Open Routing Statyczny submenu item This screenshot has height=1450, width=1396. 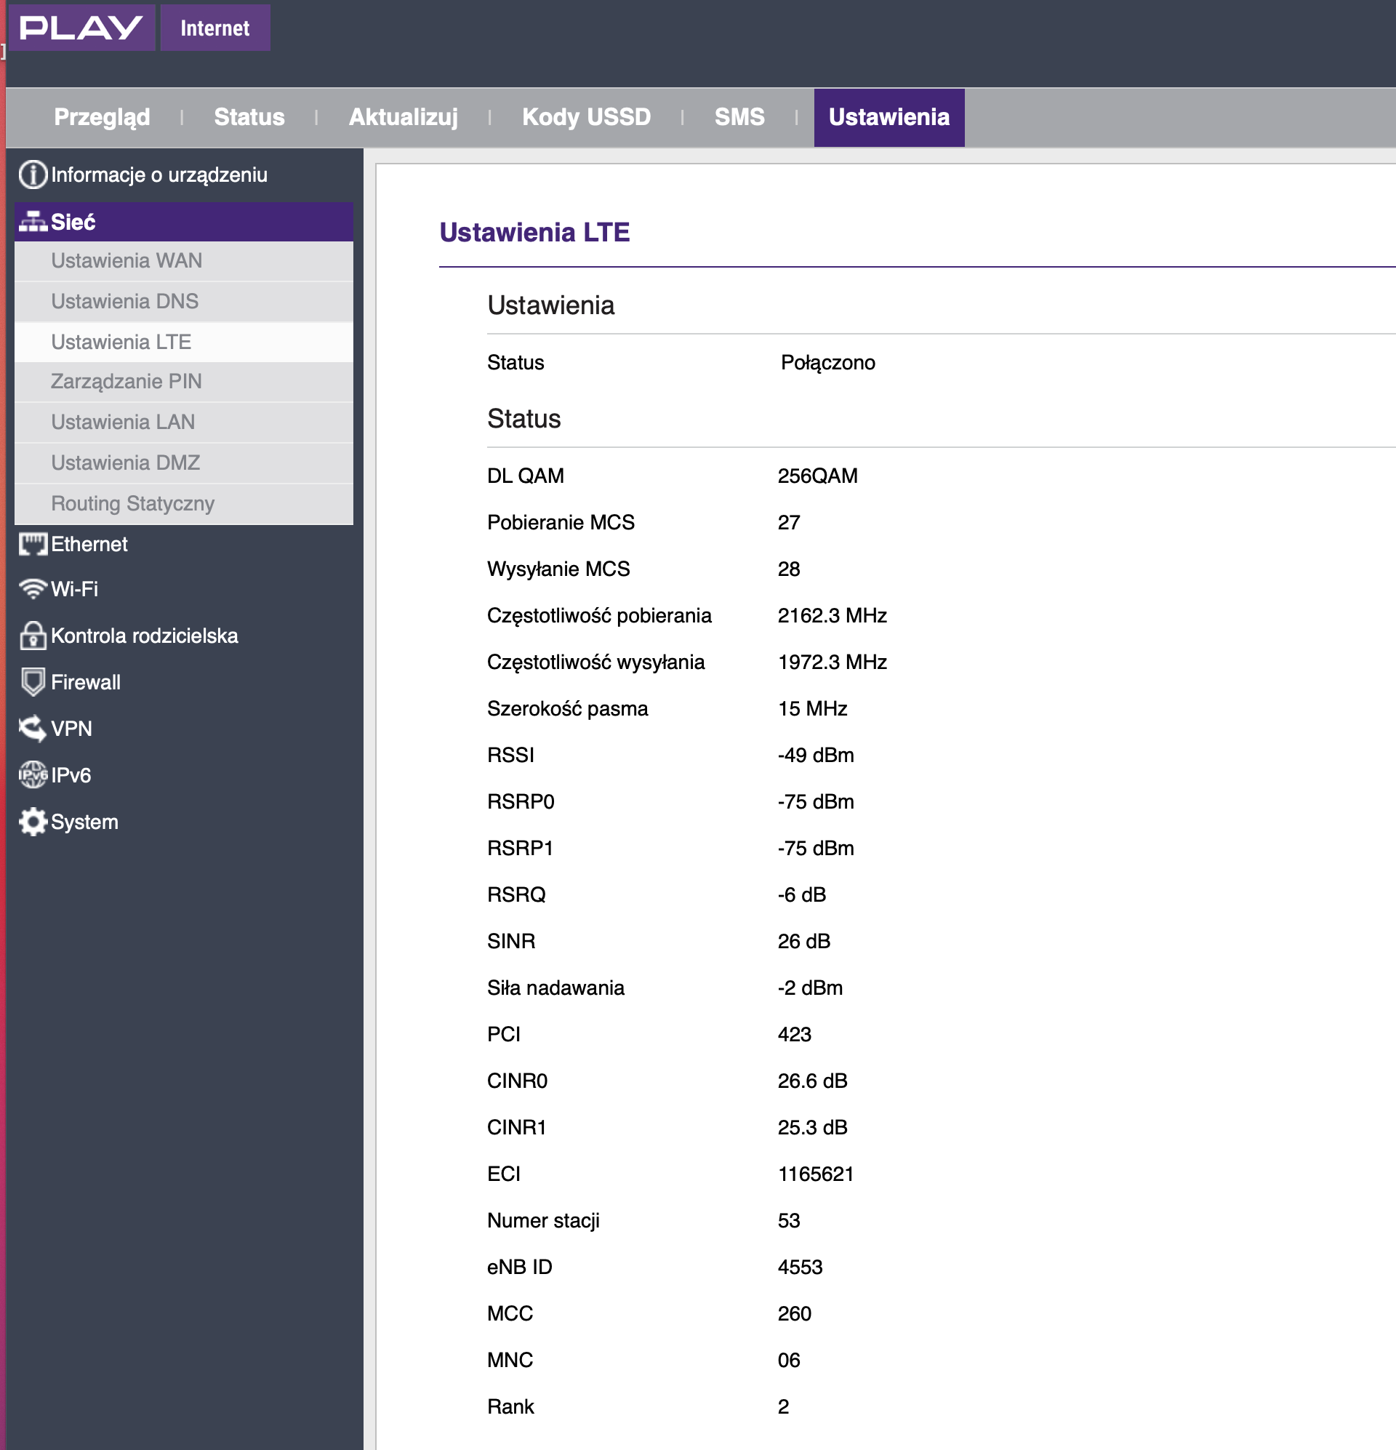[183, 504]
